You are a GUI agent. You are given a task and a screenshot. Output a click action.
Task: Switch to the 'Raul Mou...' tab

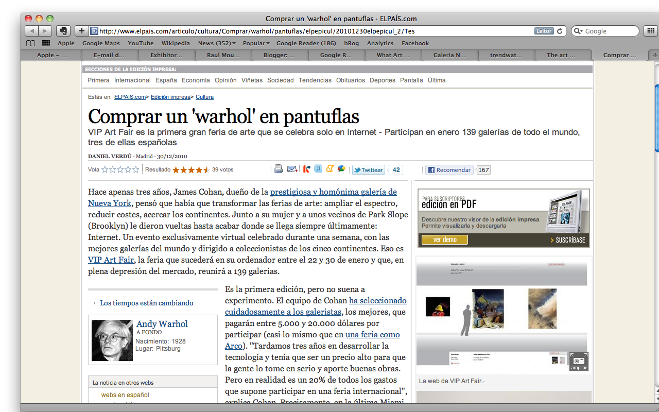click(x=223, y=55)
